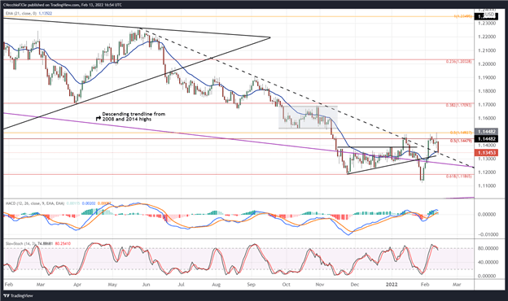Click the 0.618 Fibonacci level label
The width and height of the screenshot is (508, 301).
pyautogui.click(x=459, y=177)
